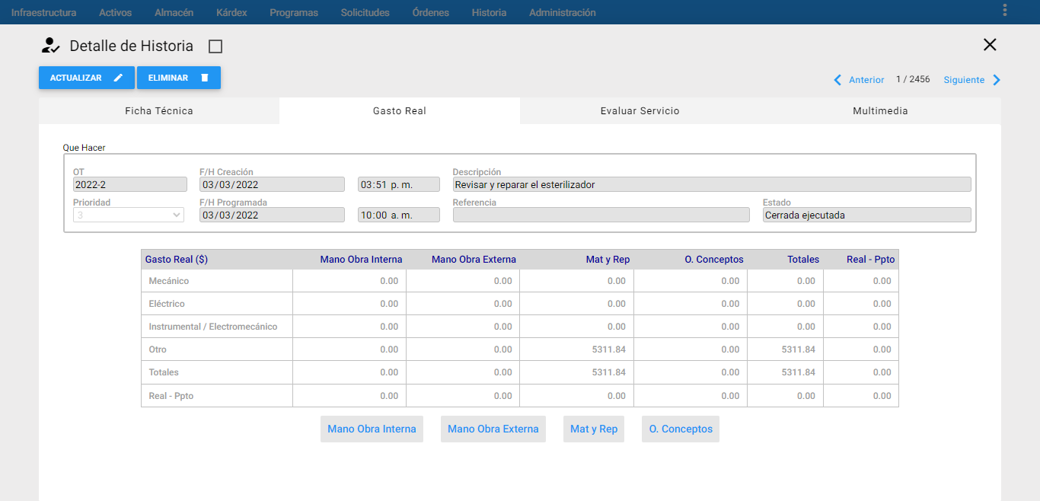Screen dimensions: 1040x501
Task: Close the Detalle de Historia panel
Action: [990, 45]
